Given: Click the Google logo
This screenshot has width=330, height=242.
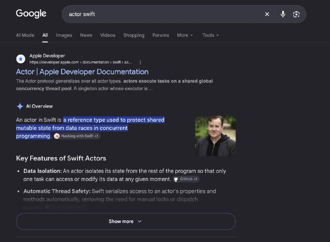Looking at the screenshot, I should pos(31,14).
